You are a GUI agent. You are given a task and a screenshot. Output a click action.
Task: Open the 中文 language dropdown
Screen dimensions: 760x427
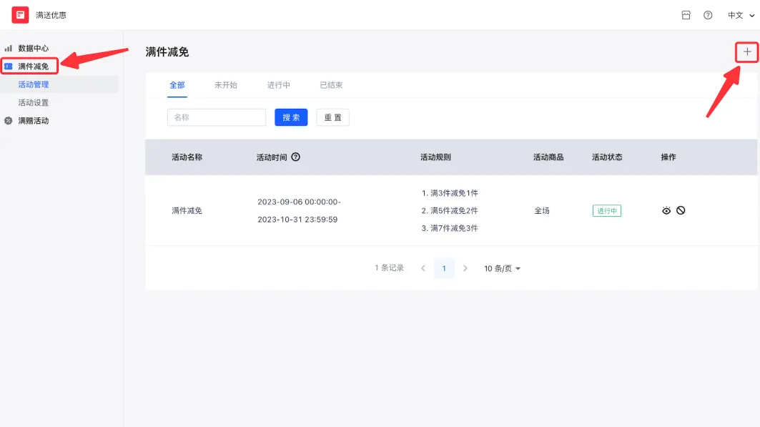click(739, 15)
